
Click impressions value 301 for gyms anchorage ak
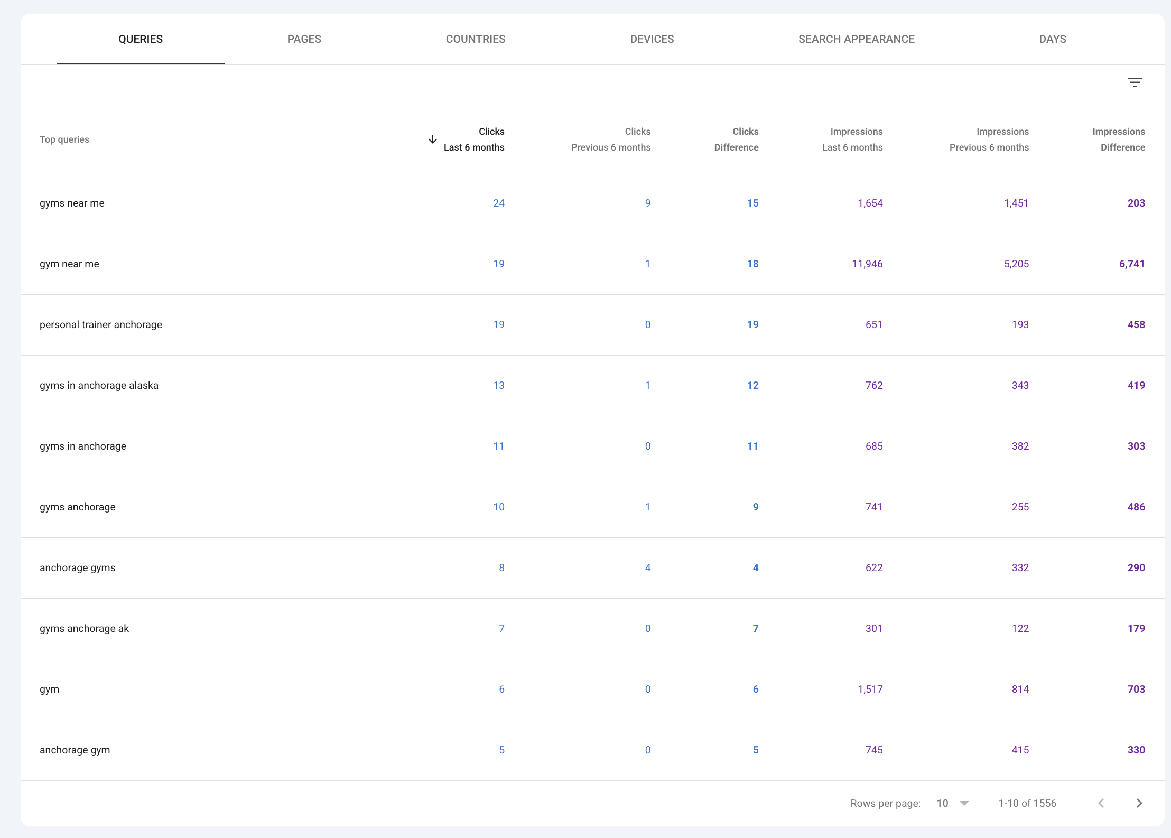(874, 629)
